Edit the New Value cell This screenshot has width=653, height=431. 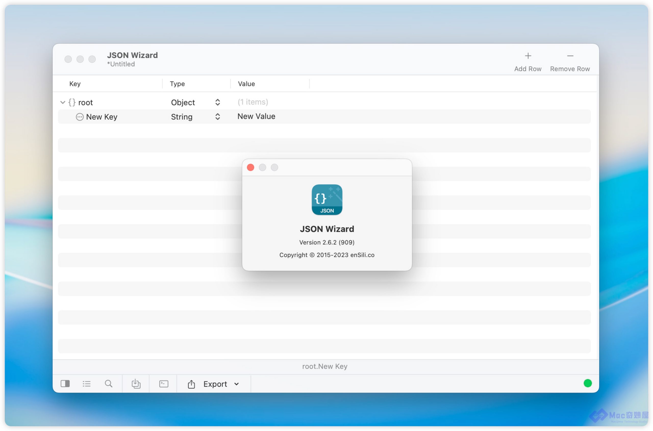pyautogui.click(x=256, y=117)
